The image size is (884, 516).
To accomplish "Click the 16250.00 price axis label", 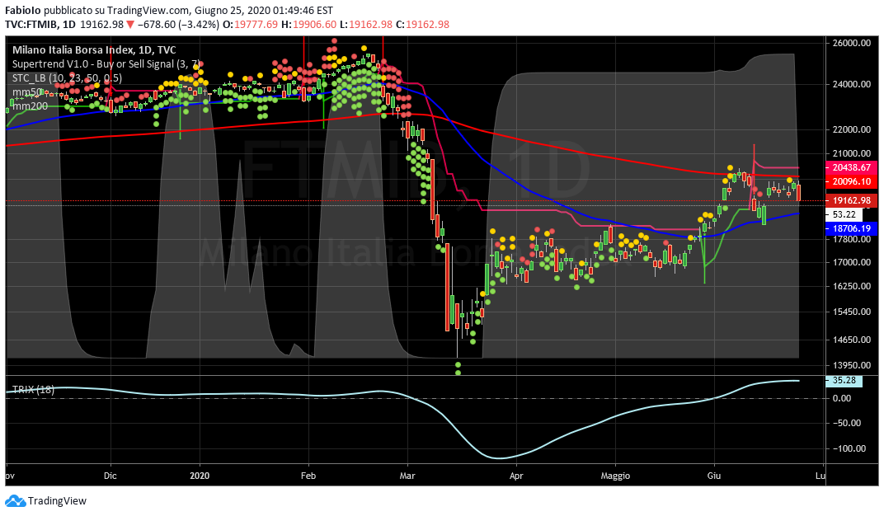I will 851,286.
